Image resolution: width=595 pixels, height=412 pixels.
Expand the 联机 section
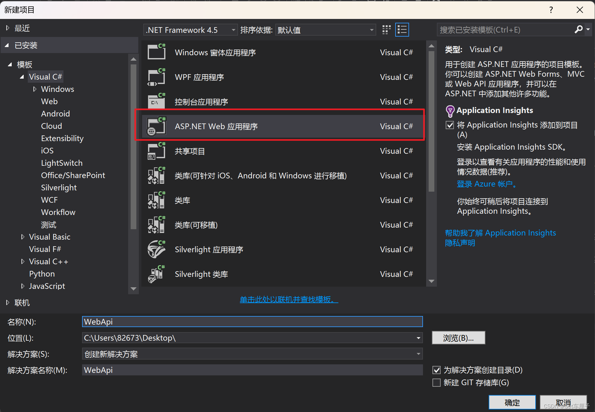point(8,302)
